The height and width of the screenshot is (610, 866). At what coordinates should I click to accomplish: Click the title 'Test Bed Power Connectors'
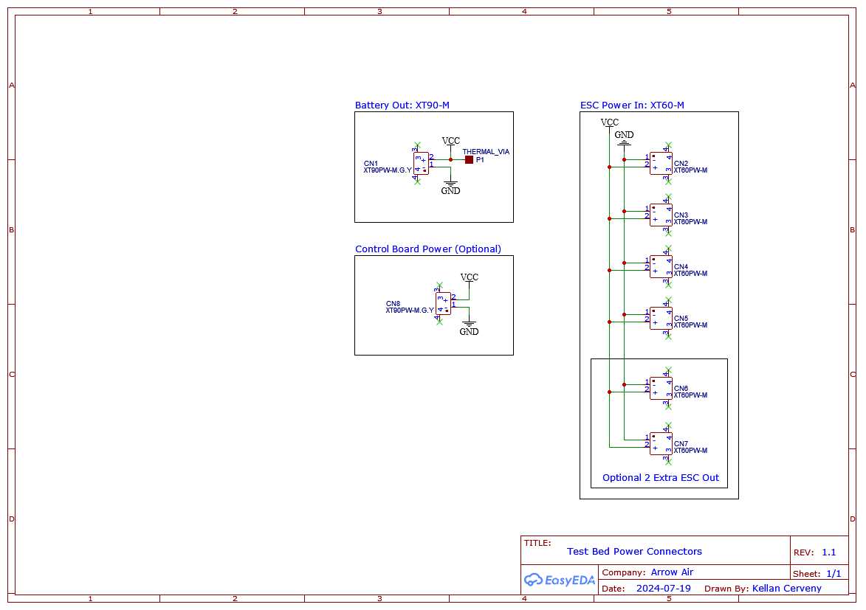634,551
